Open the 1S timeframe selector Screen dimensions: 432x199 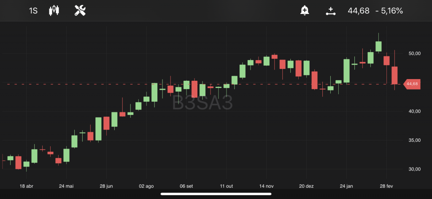point(33,11)
